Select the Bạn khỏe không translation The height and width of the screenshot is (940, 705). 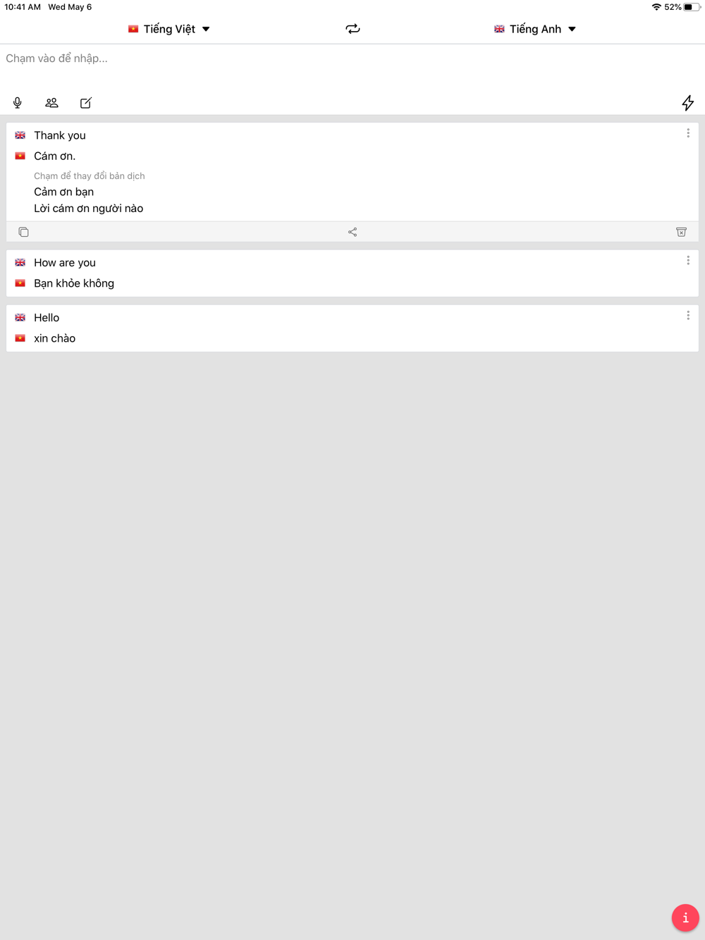point(74,283)
